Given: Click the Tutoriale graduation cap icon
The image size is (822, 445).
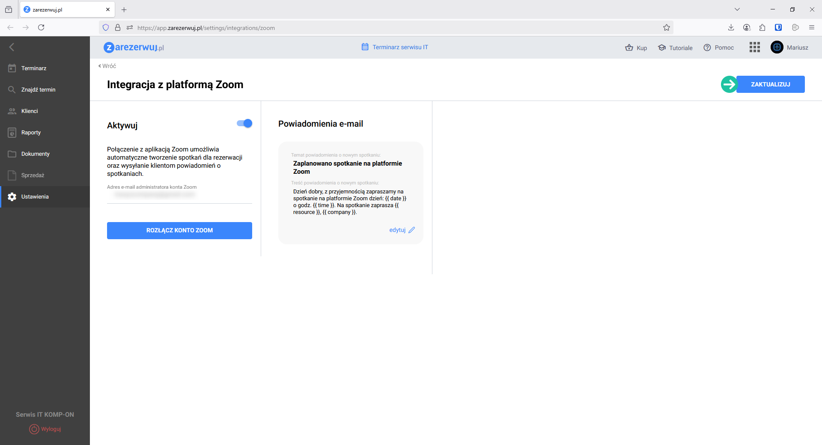Looking at the screenshot, I should coord(662,47).
